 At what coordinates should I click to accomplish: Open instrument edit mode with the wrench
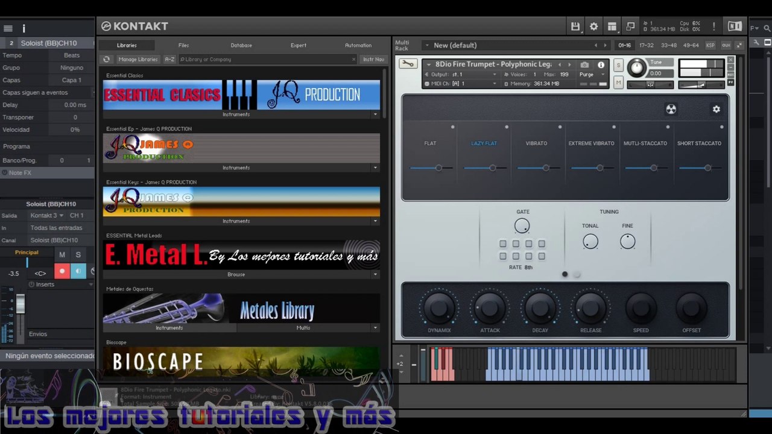pos(408,64)
